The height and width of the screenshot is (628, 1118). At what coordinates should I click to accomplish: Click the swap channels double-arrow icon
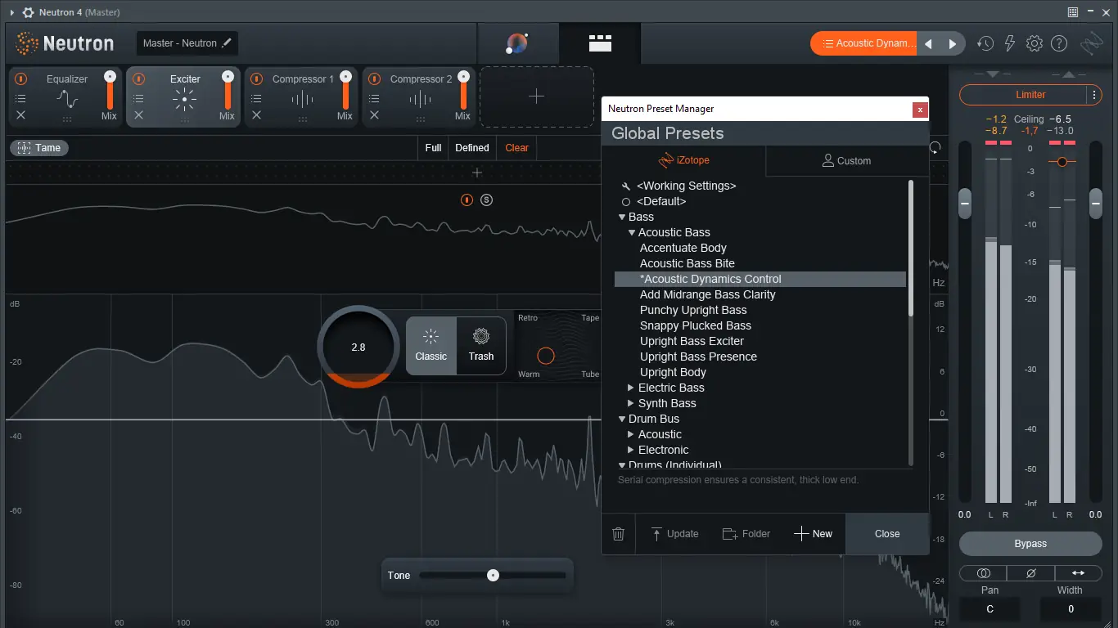point(1078,573)
